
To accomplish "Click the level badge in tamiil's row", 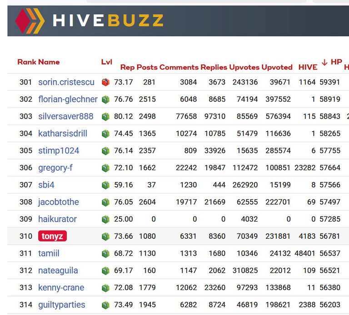I will click(105, 253).
